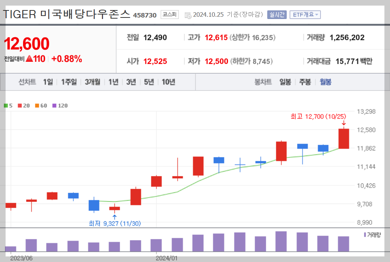This screenshot has width=390, height=262.
Task: Select the 10년 line chart tab
Action: pos(168,82)
